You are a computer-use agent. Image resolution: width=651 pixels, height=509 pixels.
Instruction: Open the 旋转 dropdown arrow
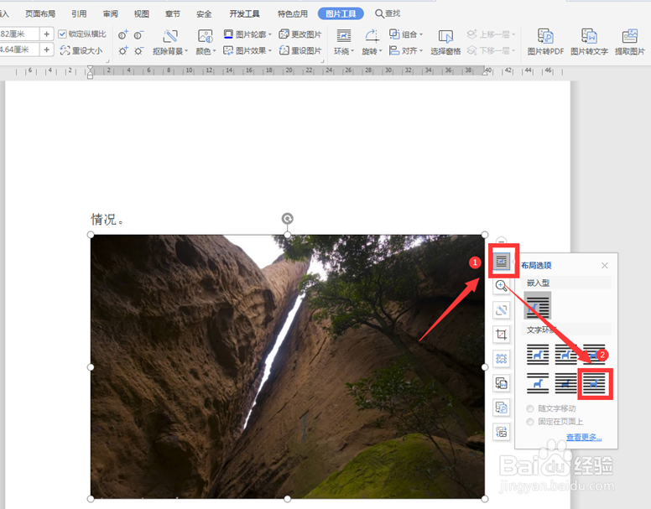point(380,51)
